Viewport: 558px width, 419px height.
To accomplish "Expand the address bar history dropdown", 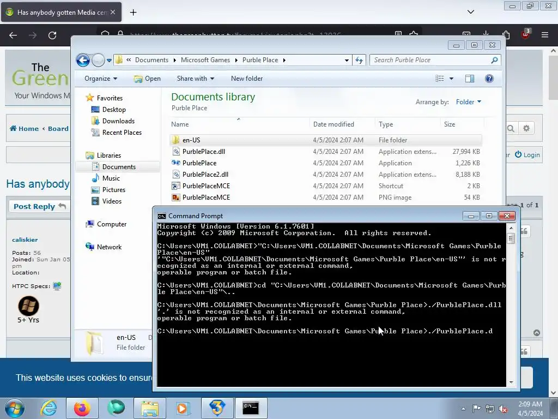I will [347, 60].
